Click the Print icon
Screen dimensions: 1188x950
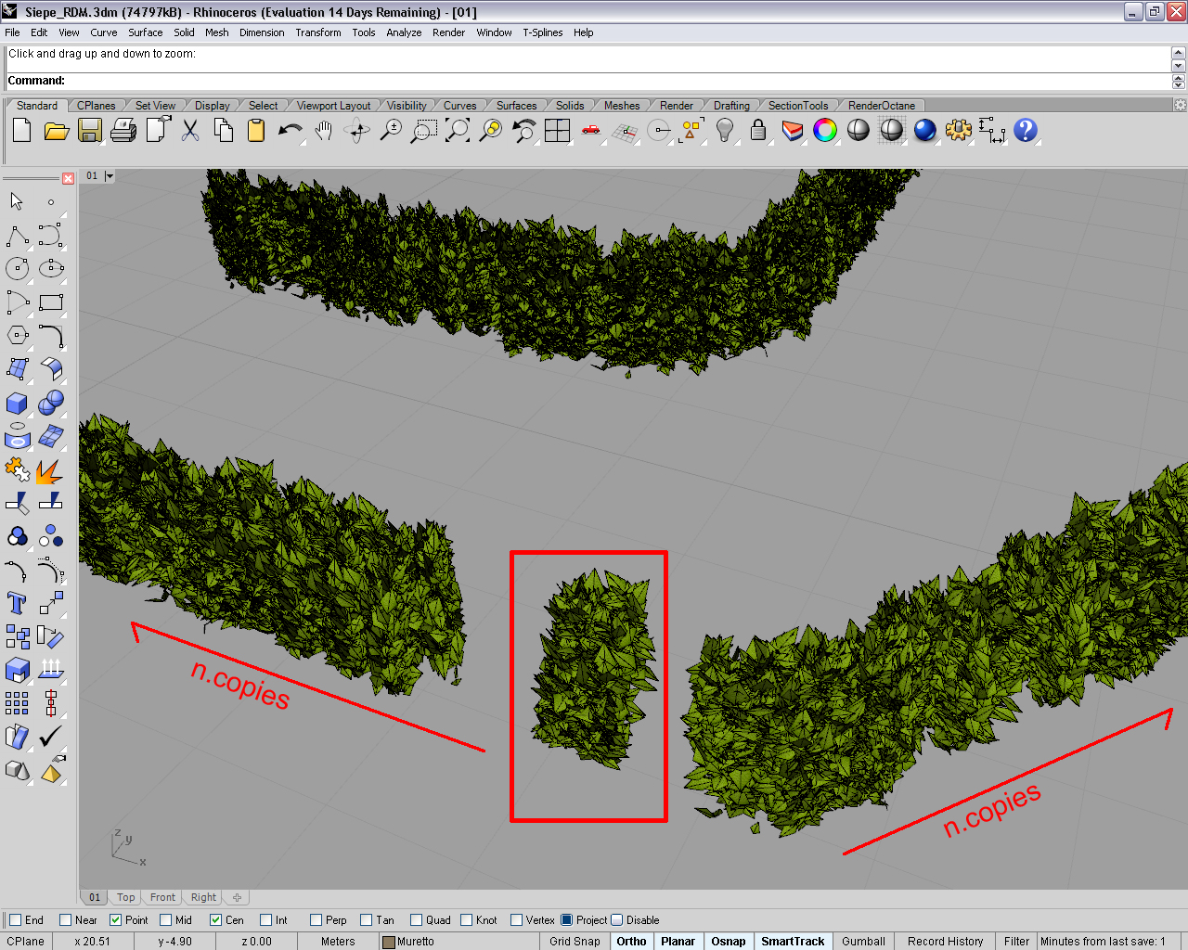coord(123,131)
